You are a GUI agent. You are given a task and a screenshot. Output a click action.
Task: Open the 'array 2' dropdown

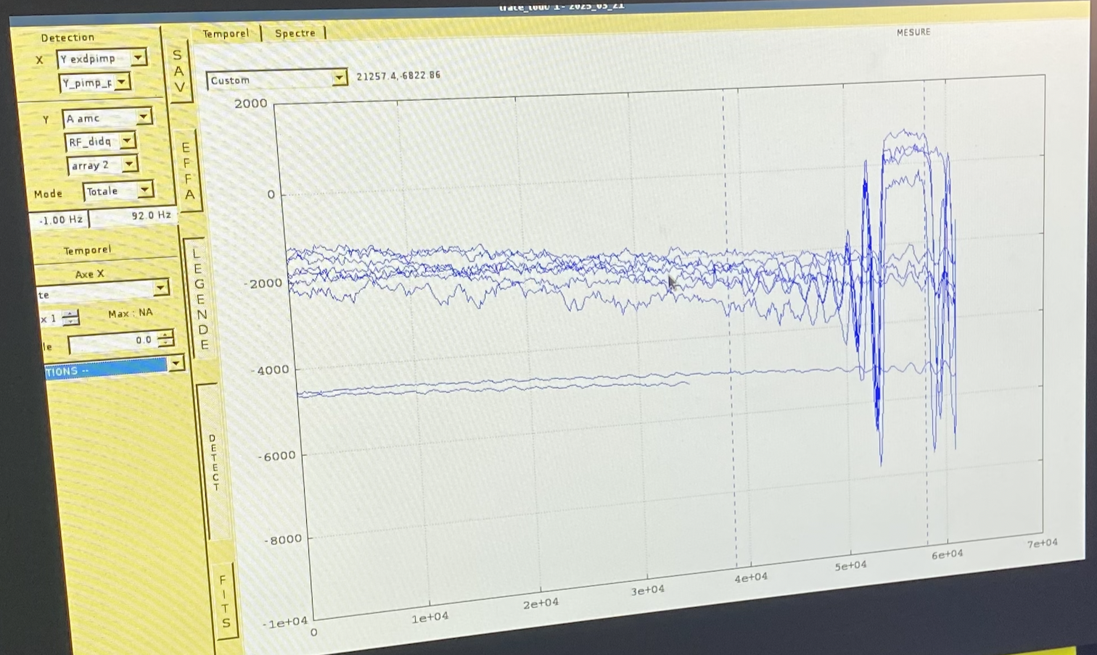coord(129,165)
